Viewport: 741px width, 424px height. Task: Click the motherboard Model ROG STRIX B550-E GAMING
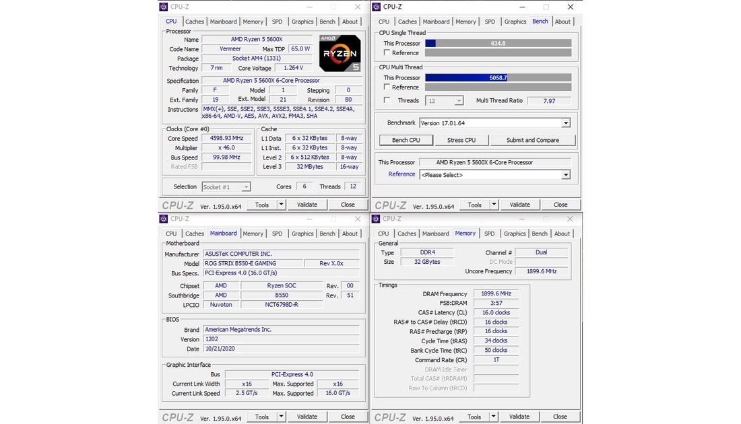253,263
